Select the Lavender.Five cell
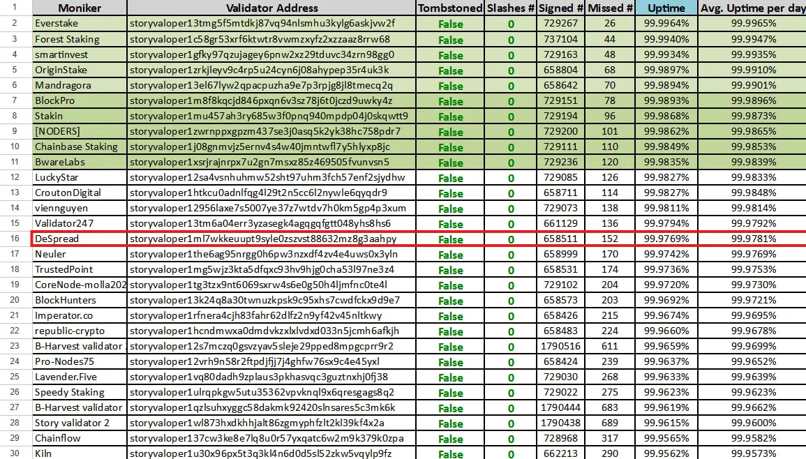Screen dimensions: 806x459 (79, 377)
